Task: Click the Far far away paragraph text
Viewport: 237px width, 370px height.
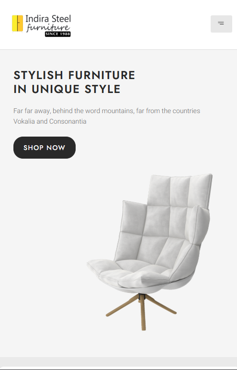Action: tap(107, 116)
